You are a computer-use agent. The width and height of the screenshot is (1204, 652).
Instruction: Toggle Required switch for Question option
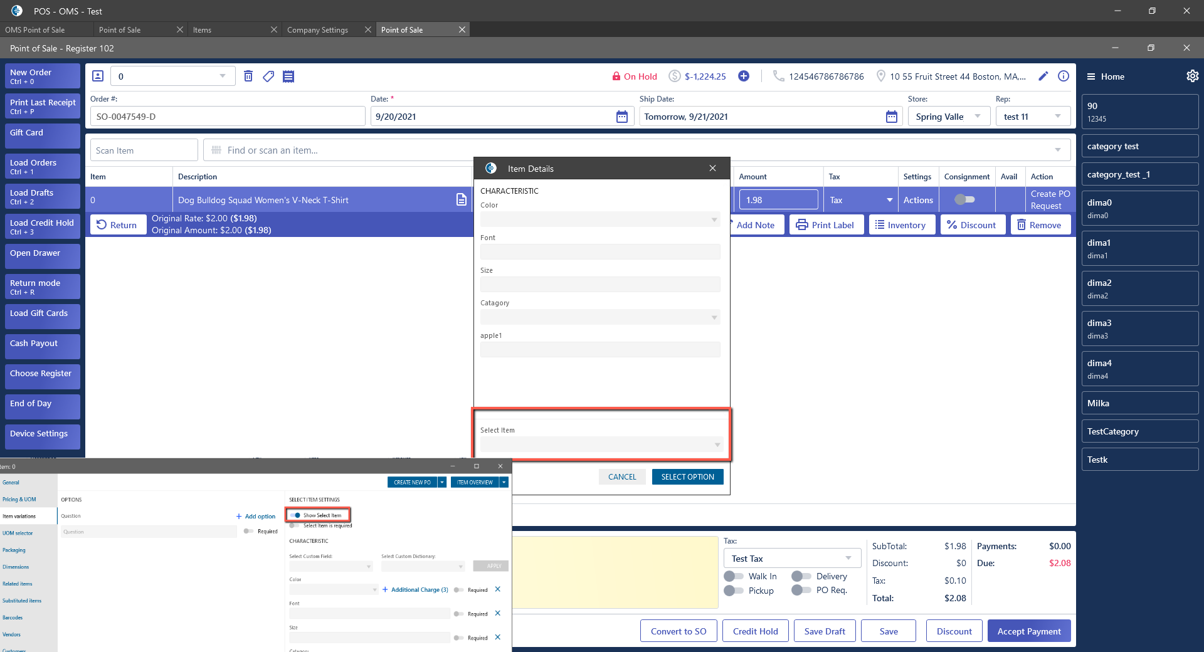tap(248, 531)
